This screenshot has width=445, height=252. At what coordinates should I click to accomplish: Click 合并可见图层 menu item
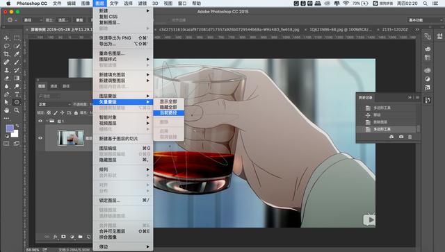coord(123,231)
